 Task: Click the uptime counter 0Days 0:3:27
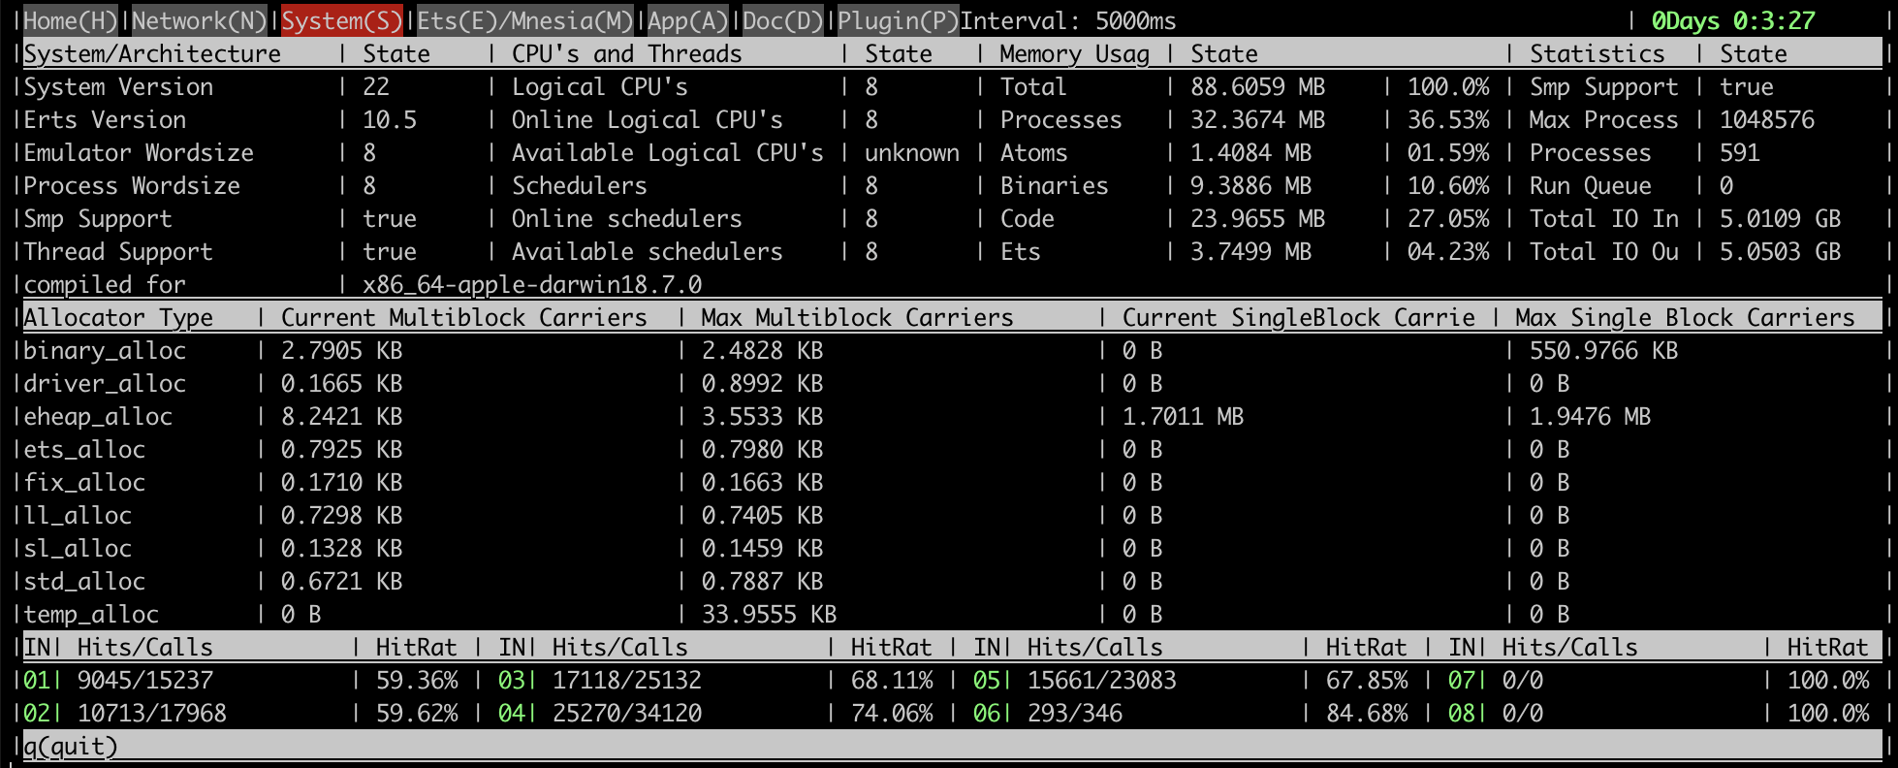point(1733,20)
